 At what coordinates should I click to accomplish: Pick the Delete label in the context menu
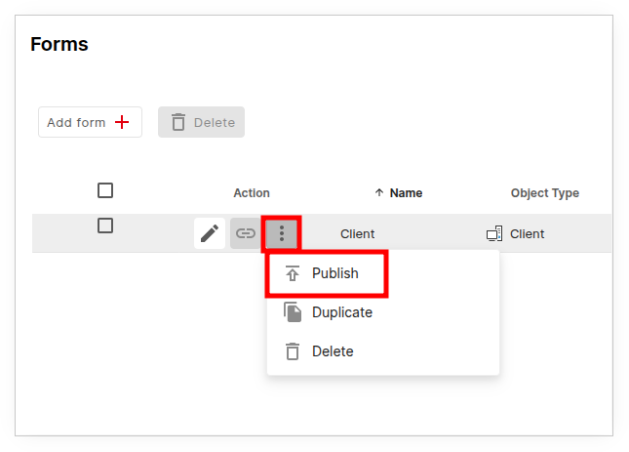(x=333, y=351)
